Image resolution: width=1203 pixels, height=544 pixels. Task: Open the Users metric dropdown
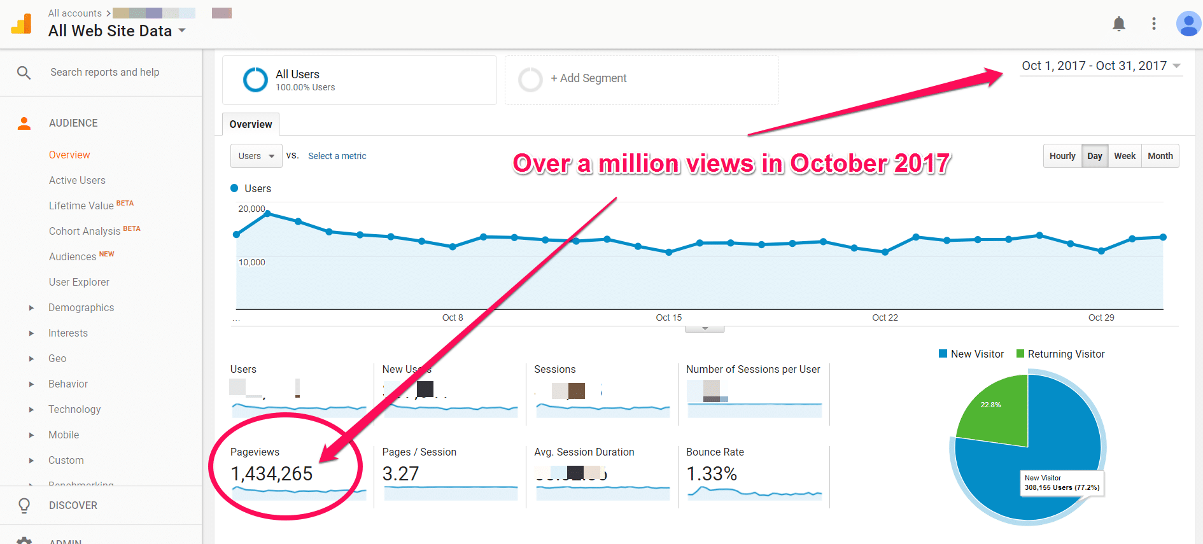pyautogui.click(x=256, y=156)
